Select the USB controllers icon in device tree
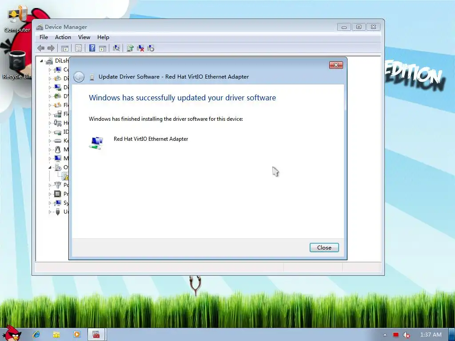The image size is (455, 341). (x=58, y=212)
